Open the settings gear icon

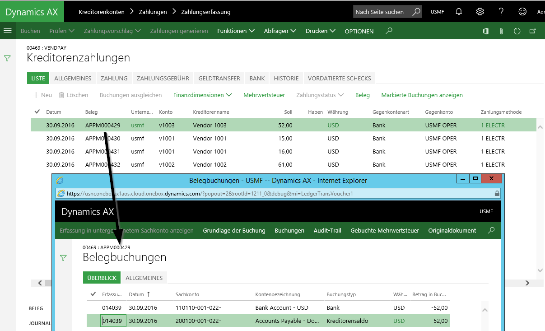pyautogui.click(x=480, y=12)
